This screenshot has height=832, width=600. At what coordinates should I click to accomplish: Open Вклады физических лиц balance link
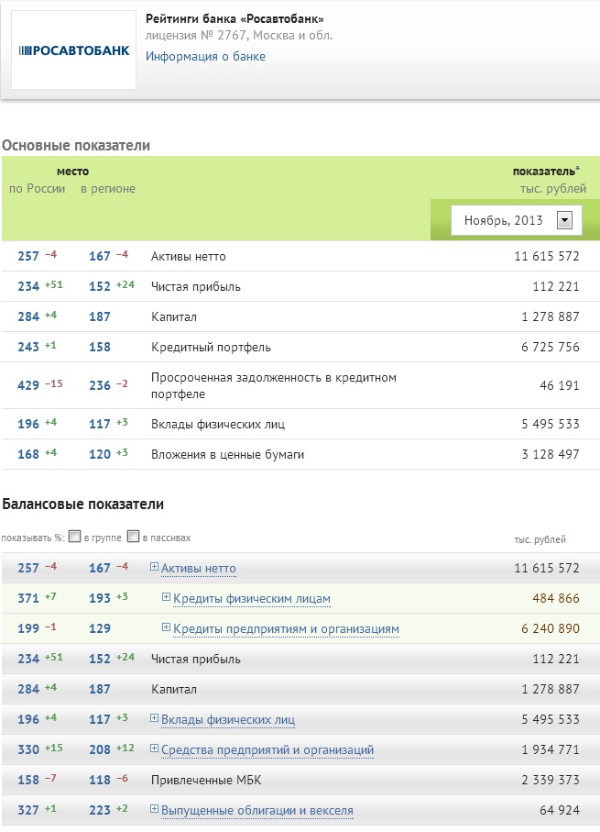tap(228, 720)
